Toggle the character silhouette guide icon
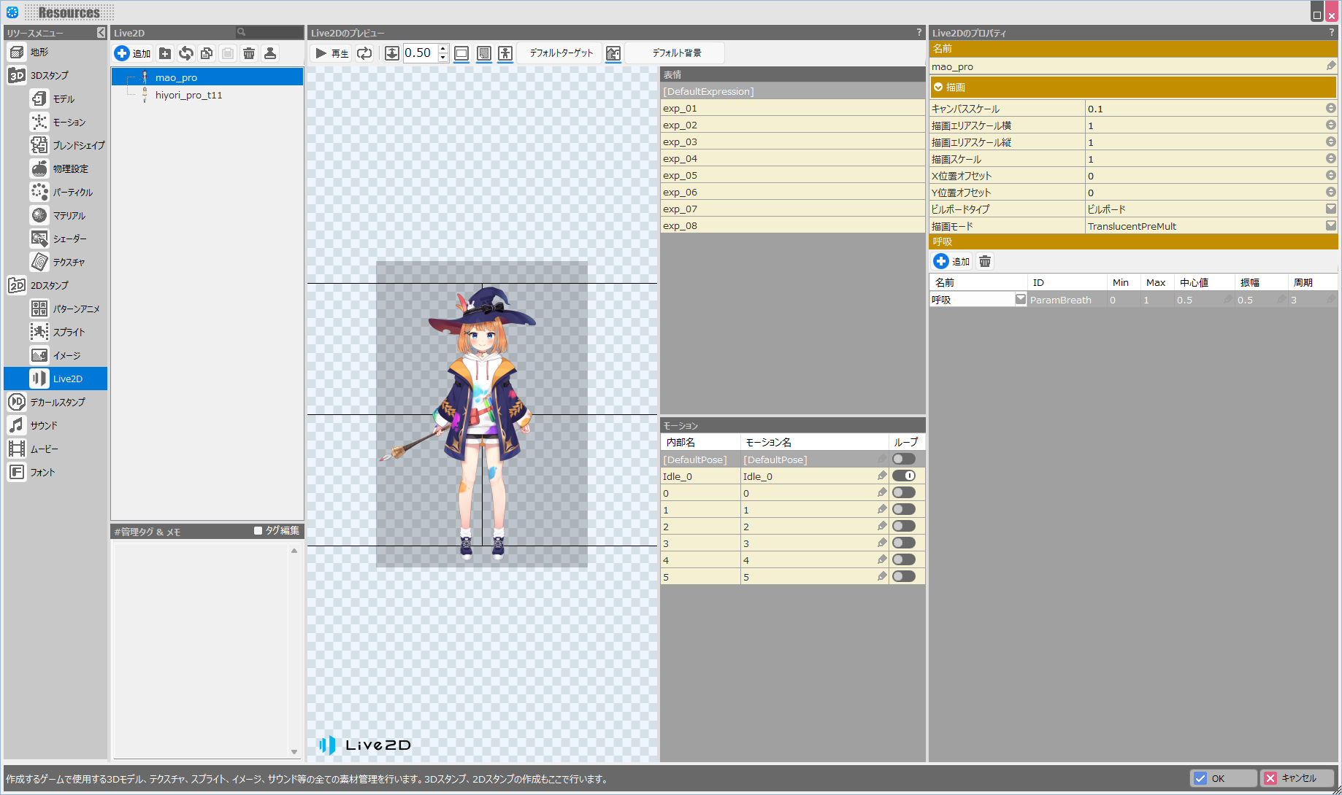The width and height of the screenshot is (1342, 795). (x=505, y=53)
